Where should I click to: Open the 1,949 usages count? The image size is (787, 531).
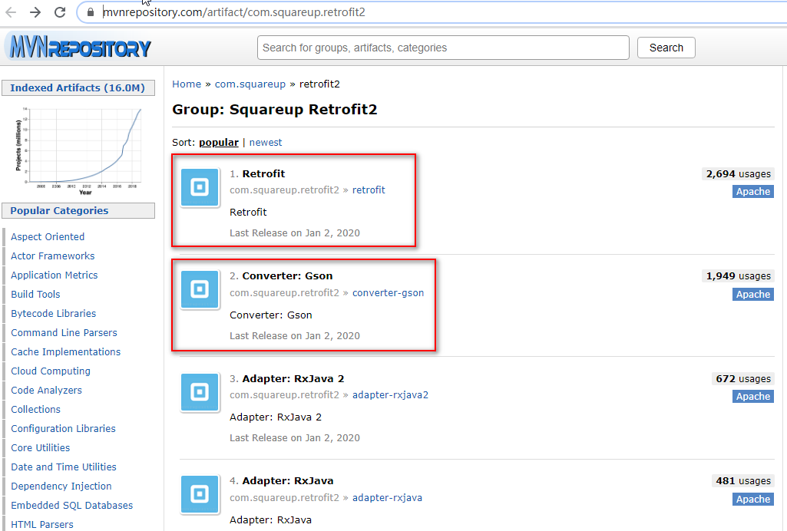pos(738,276)
